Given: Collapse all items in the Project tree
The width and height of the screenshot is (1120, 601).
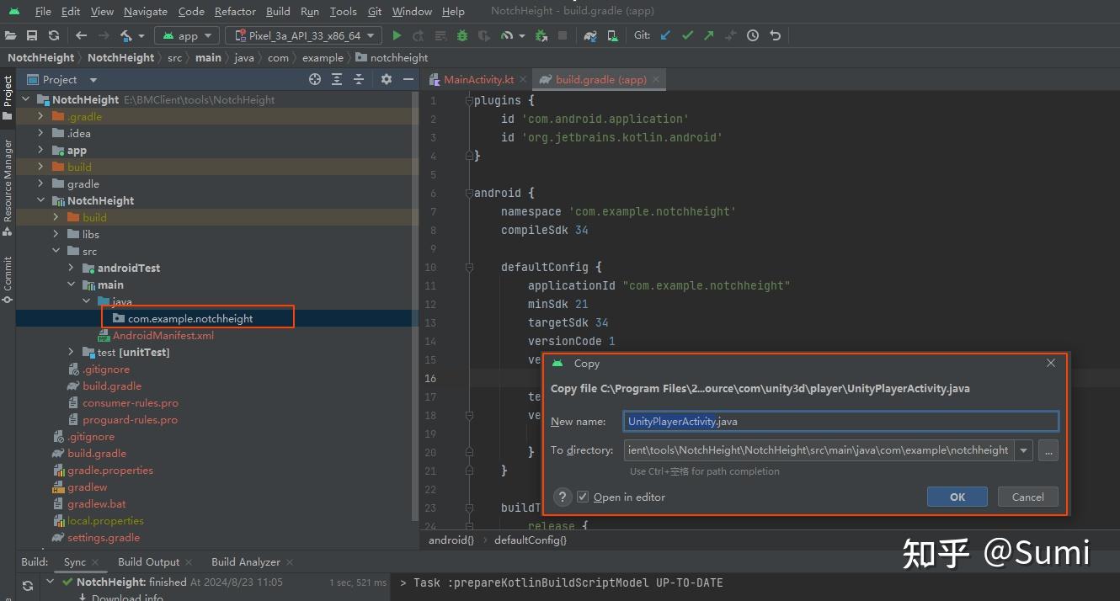Looking at the screenshot, I should coord(359,79).
